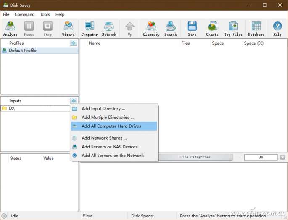
Task: Choose Add Network Shares option
Action: point(114,138)
